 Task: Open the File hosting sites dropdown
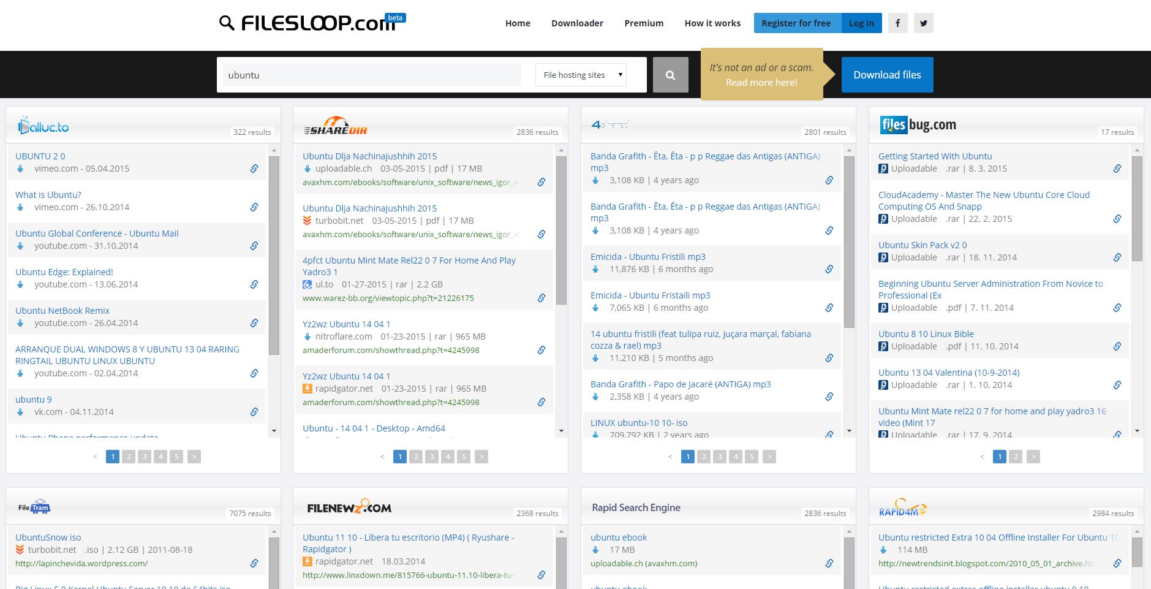tap(581, 75)
